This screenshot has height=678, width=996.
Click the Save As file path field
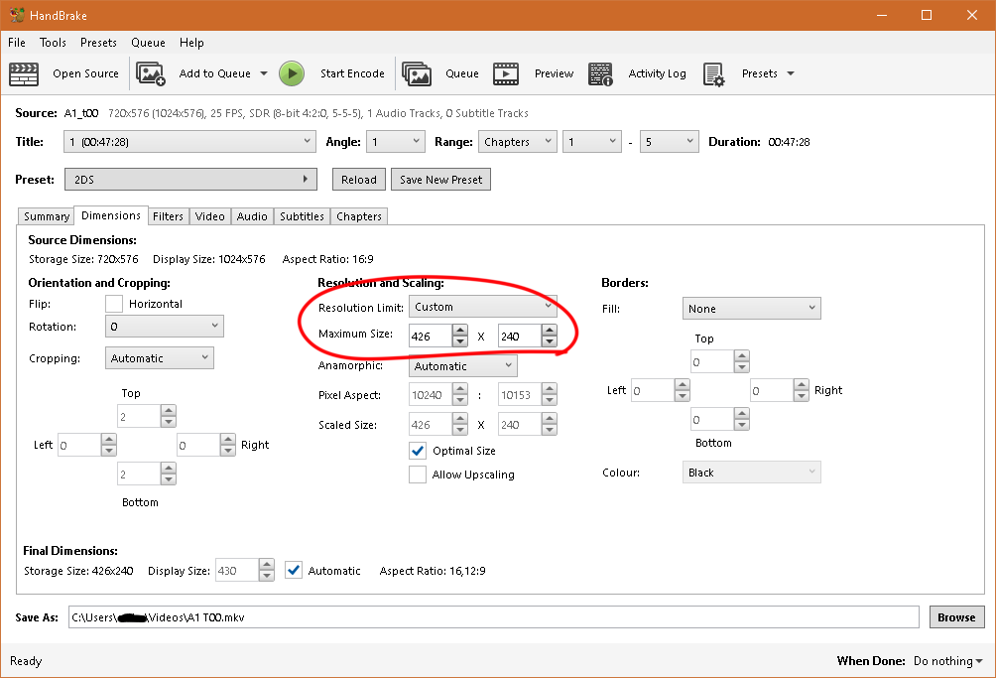tap(494, 617)
